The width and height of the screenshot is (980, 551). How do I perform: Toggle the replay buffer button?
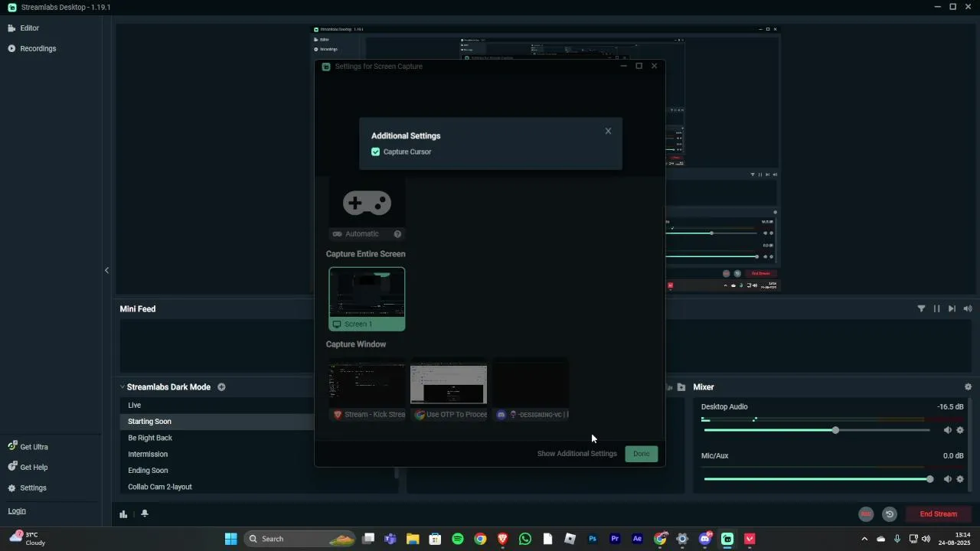pos(890,514)
